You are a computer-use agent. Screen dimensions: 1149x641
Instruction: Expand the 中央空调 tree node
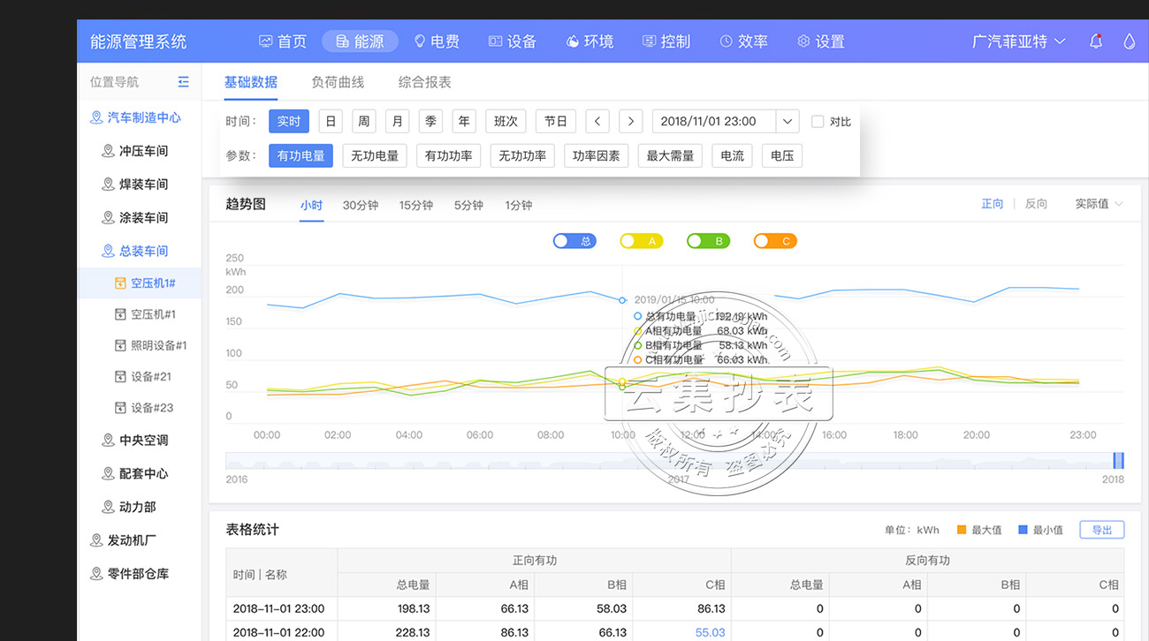[144, 440]
